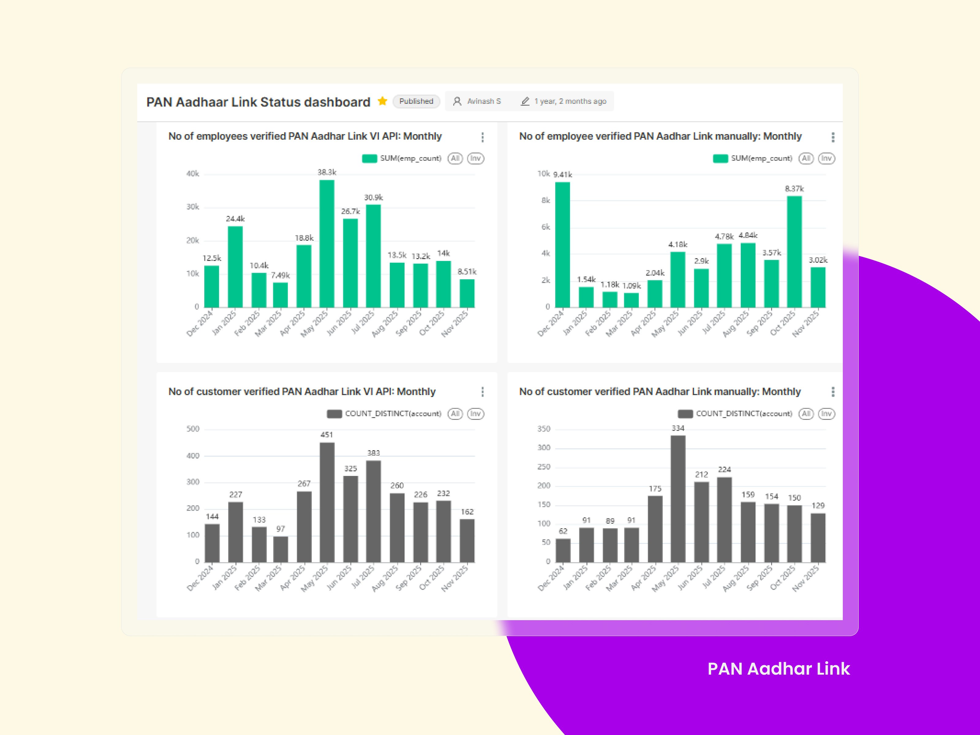Open kebab menu of employees VI API chart
This screenshot has height=735, width=980.
coord(482,137)
